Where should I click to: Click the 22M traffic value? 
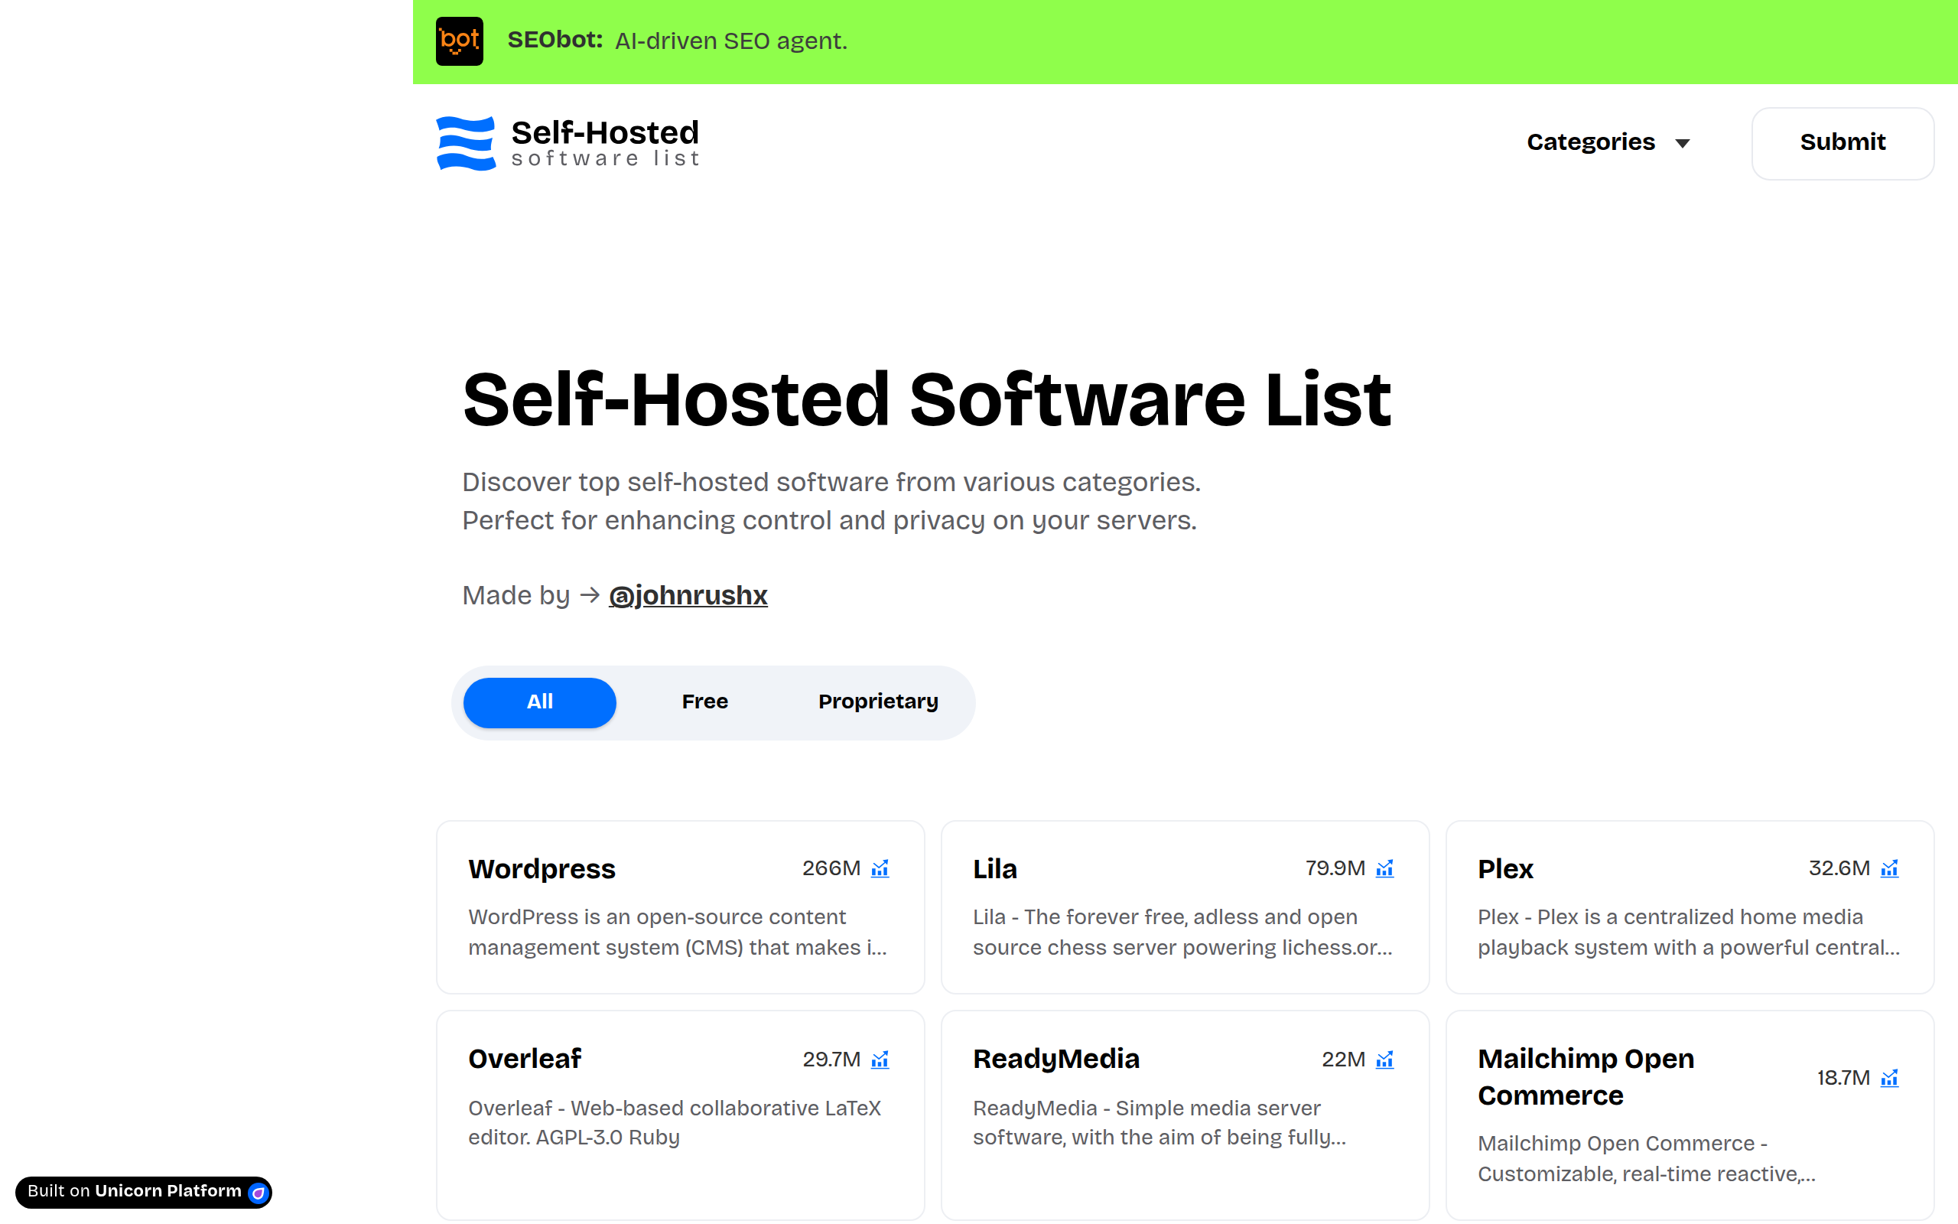click(1343, 1060)
